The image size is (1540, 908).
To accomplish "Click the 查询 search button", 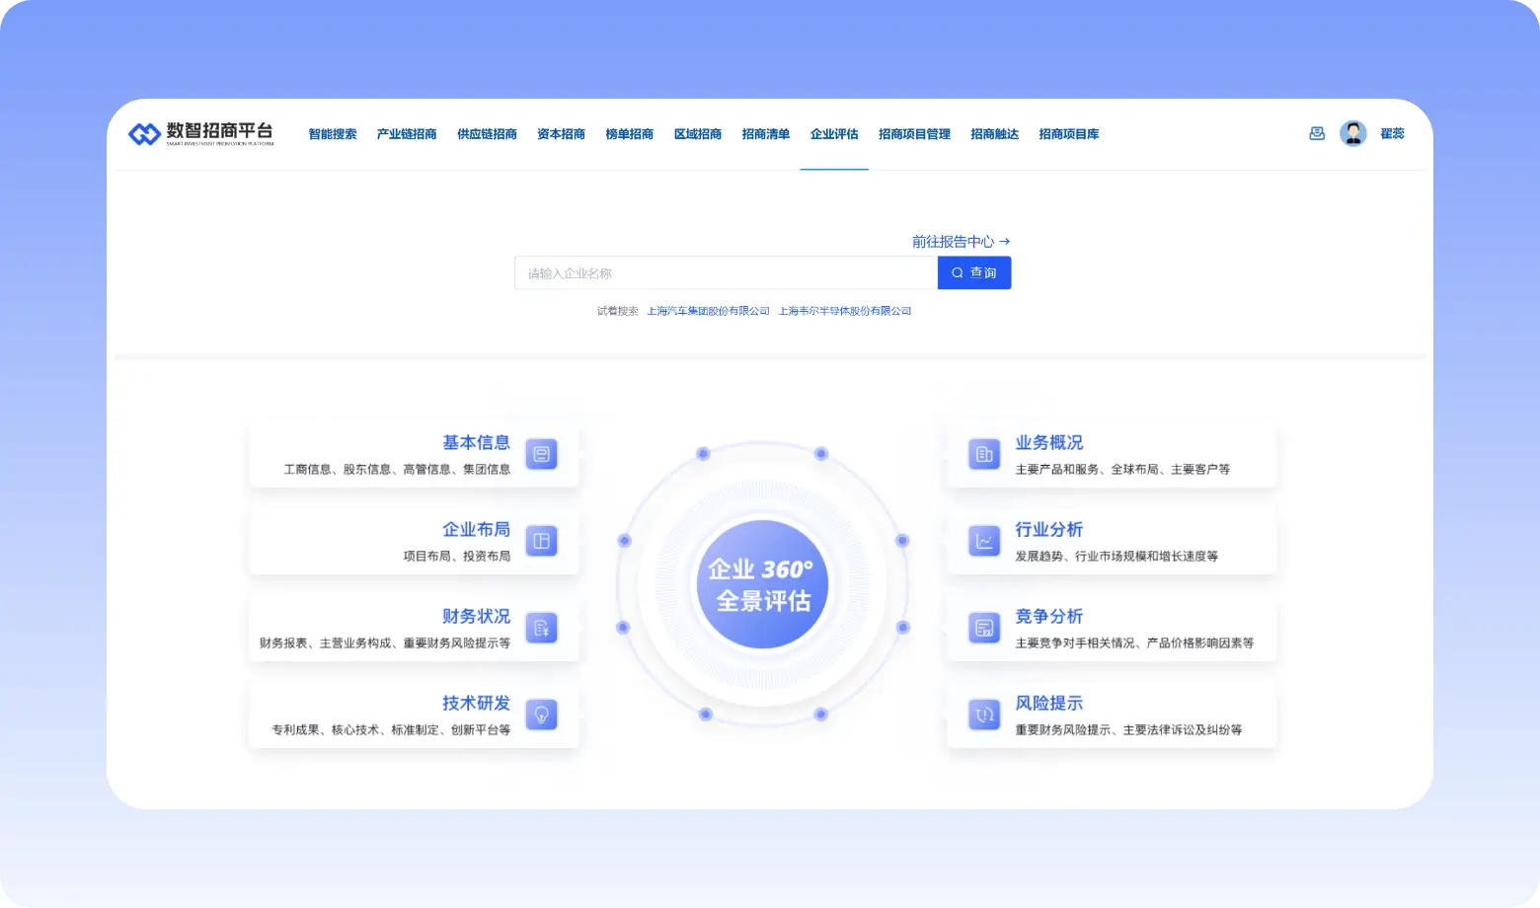I will coord(974,272).
